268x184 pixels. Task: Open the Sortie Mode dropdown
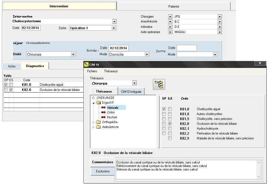tap(215, 54)
